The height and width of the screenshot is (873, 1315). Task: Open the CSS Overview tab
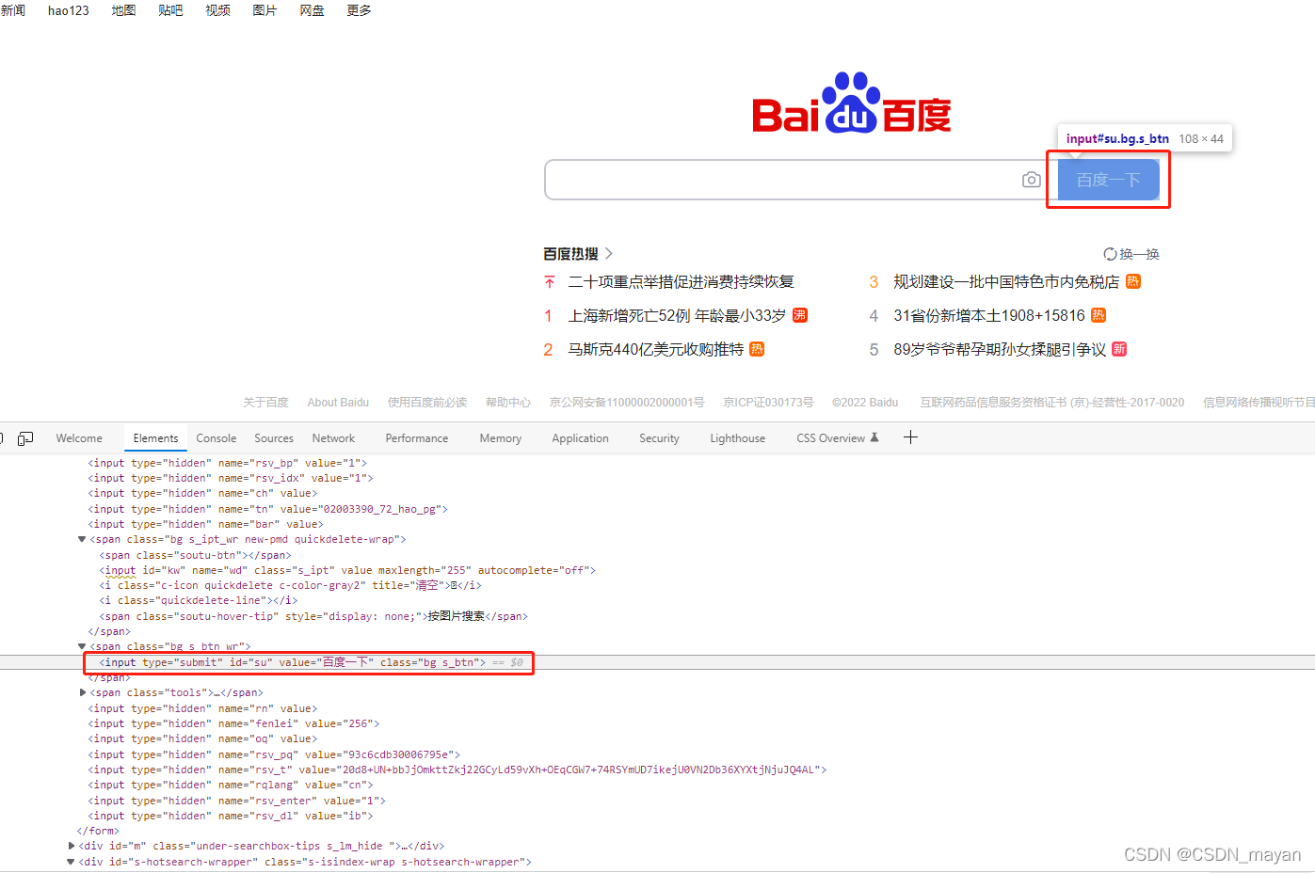[838, 438]
